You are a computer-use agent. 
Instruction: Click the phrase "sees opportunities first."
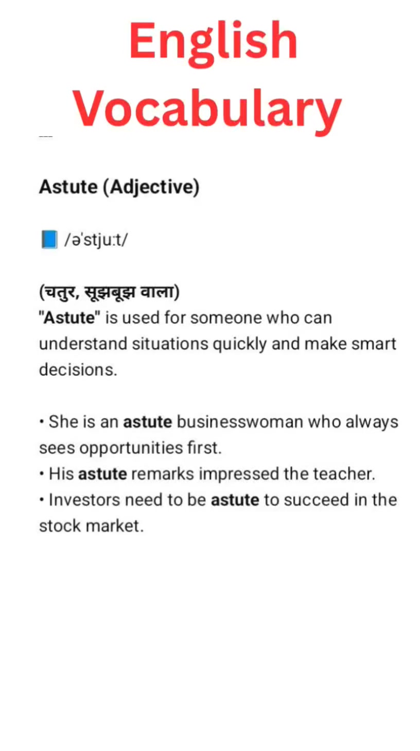130,448
